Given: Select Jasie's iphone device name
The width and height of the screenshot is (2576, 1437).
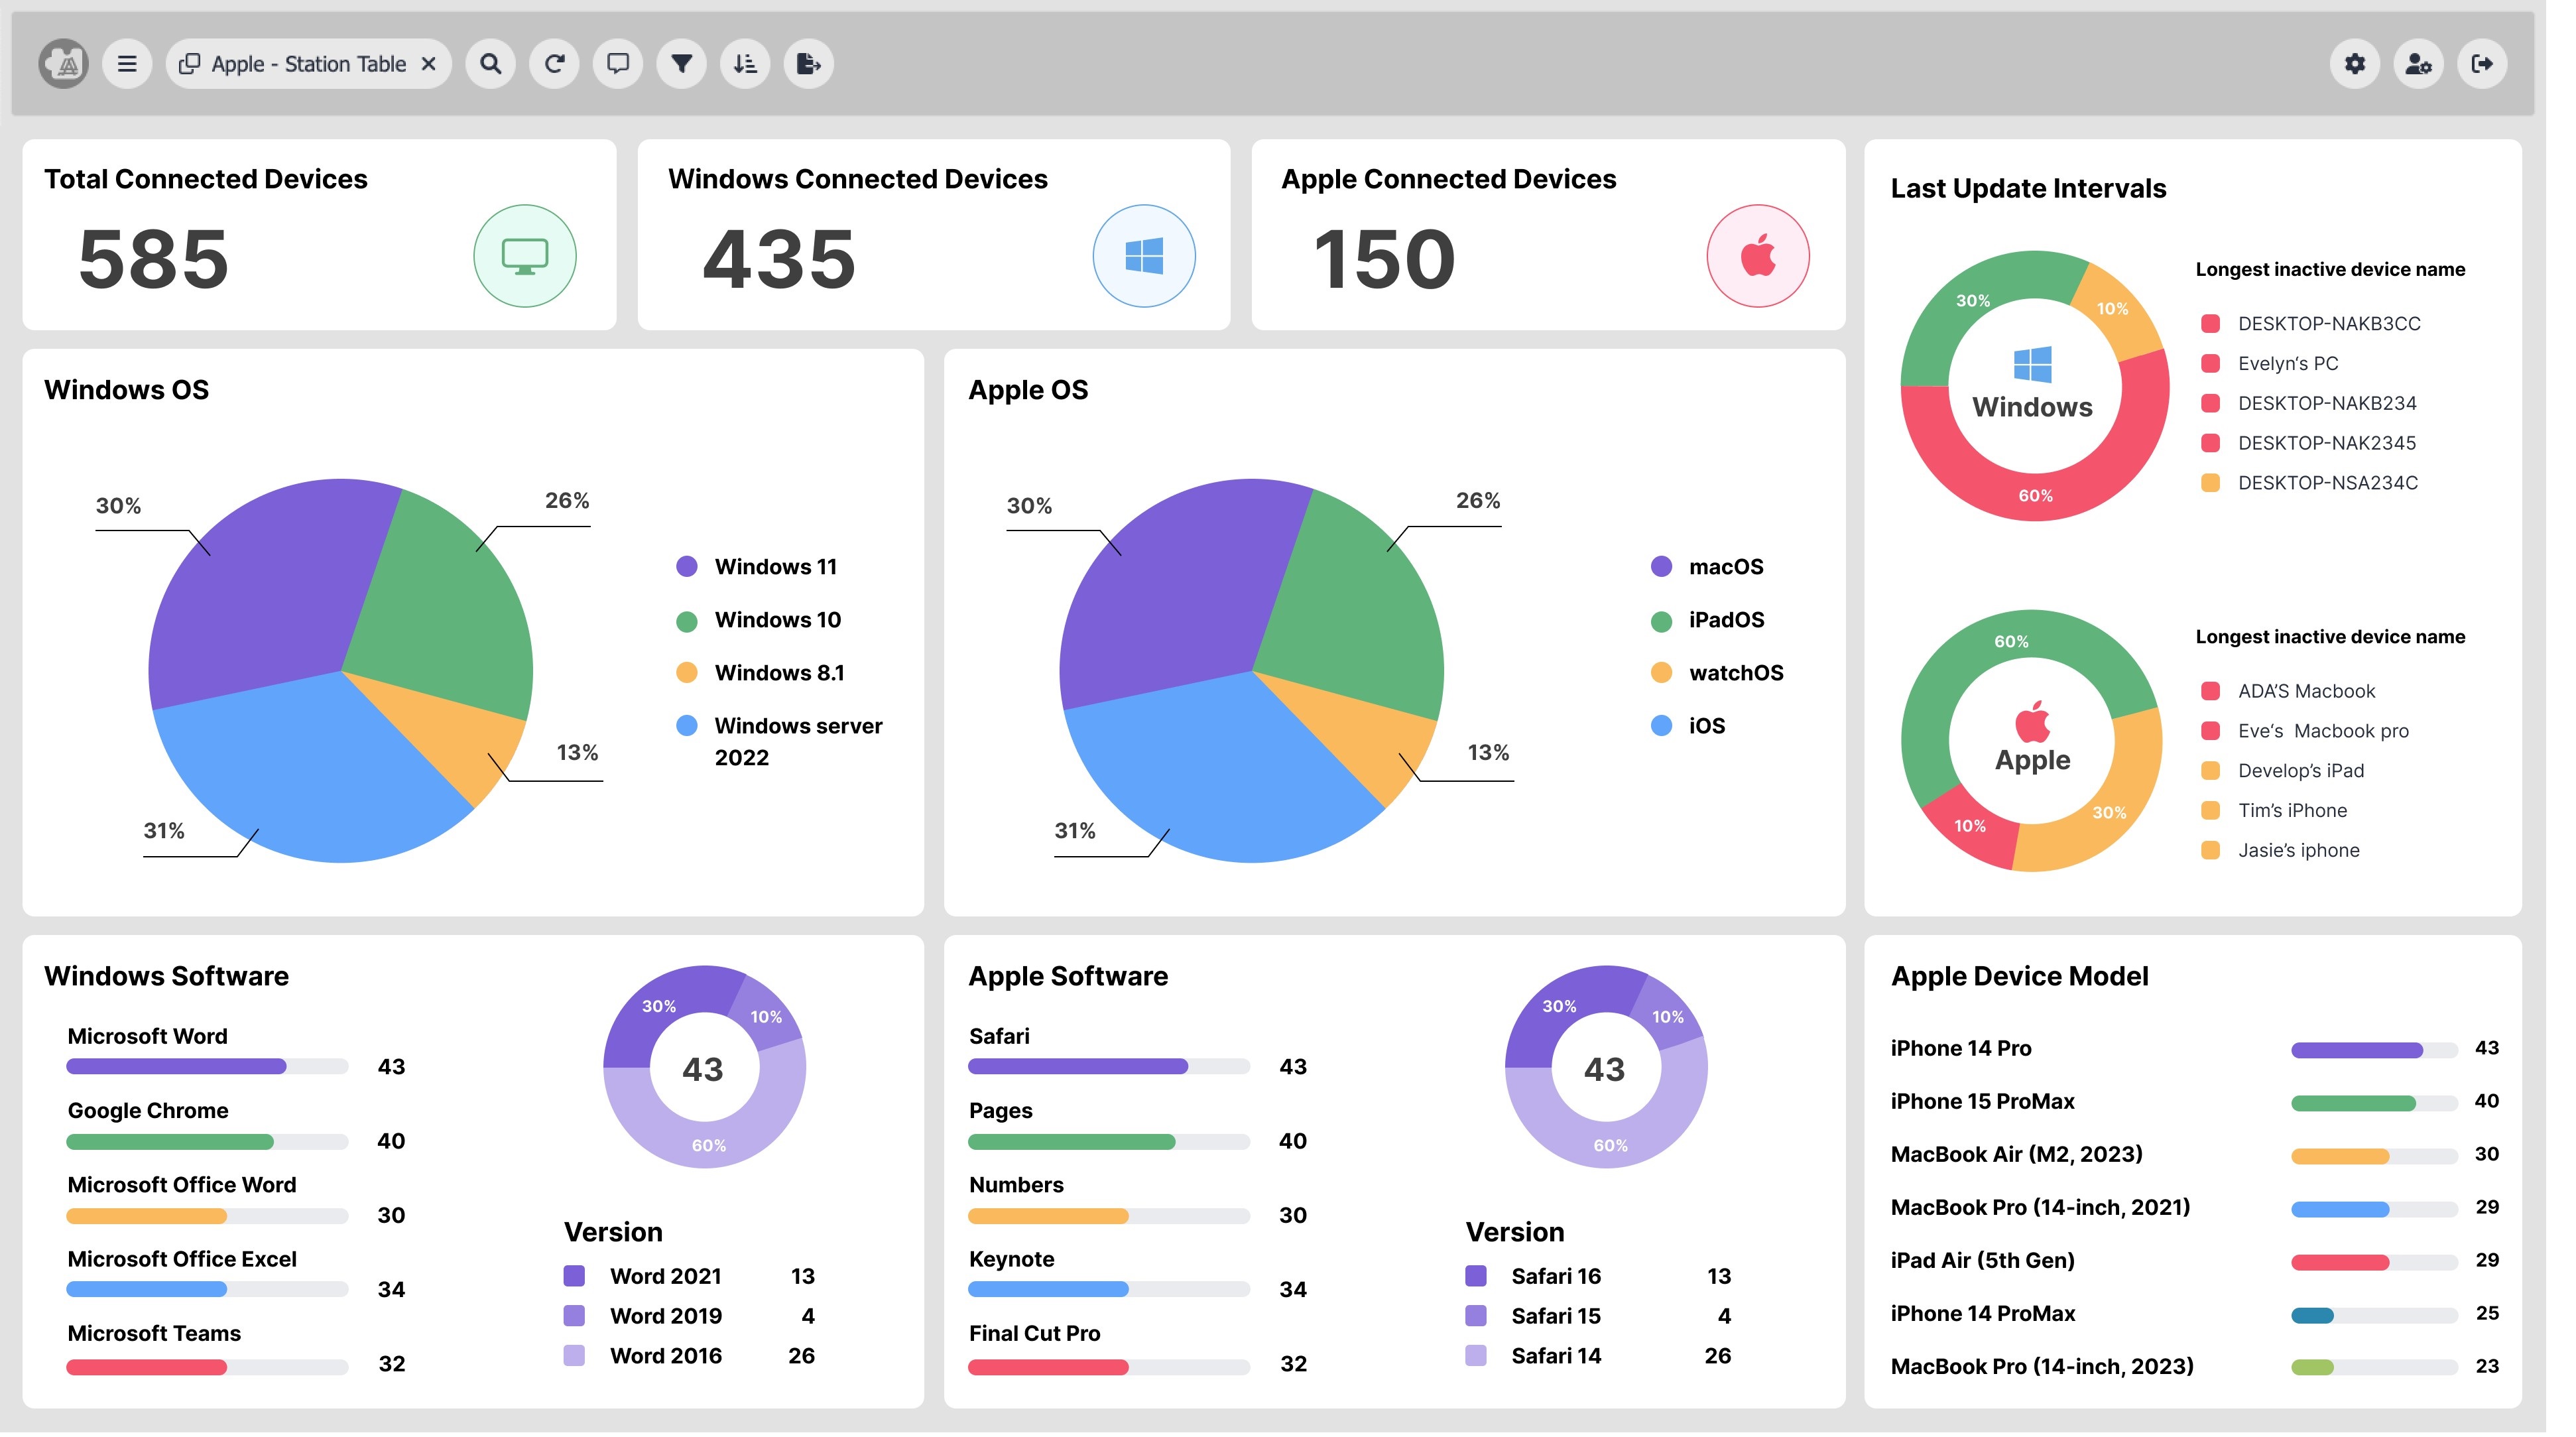Looking at the screenshot, I should pos(2298,851).
